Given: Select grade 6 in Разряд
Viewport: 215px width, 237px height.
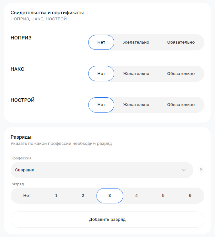Looking at the screenshot, I should 190,196.
